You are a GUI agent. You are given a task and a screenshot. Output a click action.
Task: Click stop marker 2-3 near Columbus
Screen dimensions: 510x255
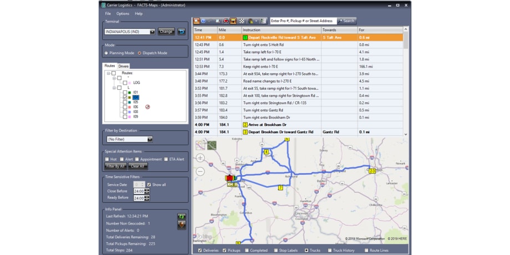373,171
